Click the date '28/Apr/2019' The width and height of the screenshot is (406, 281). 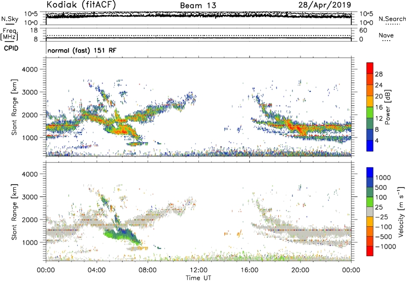325,5
